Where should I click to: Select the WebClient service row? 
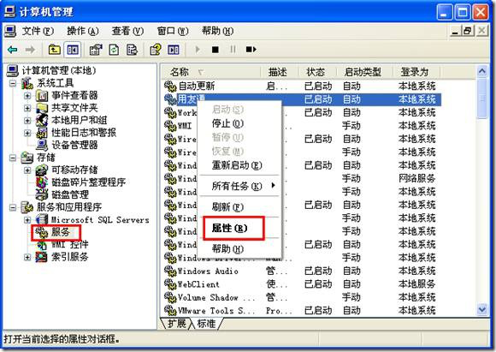pyautogui.click(x=302, y=284)
